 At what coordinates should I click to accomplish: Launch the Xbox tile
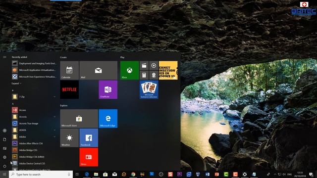coord(129,70)
